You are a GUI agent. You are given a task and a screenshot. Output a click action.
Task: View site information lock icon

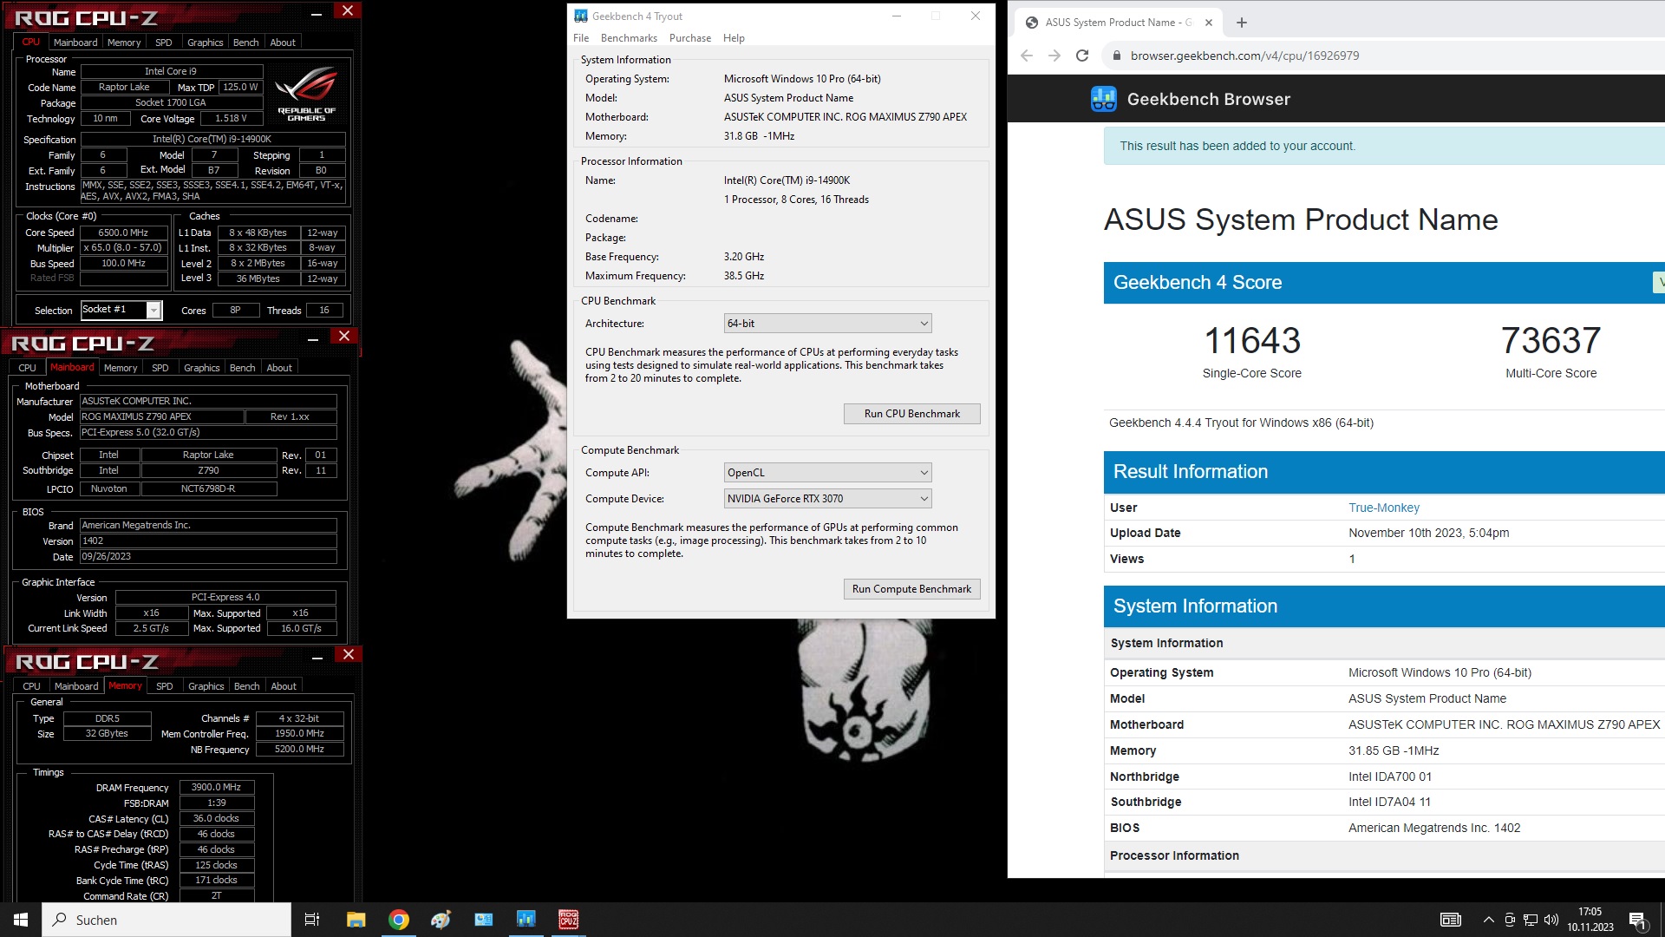click(1116, 56)
